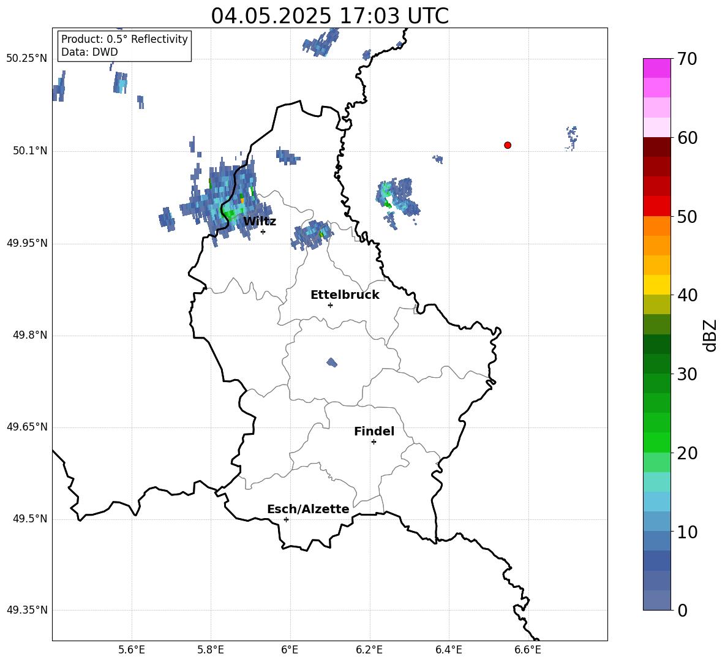Pick the bright green colorbar segment at 20

[x=657, y=442]
